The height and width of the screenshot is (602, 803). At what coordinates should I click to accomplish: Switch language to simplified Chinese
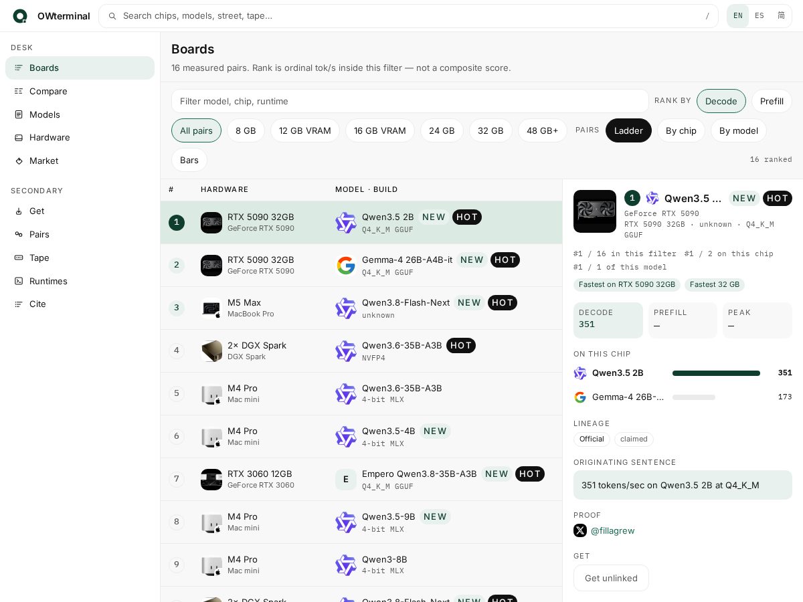coord(781,16)
